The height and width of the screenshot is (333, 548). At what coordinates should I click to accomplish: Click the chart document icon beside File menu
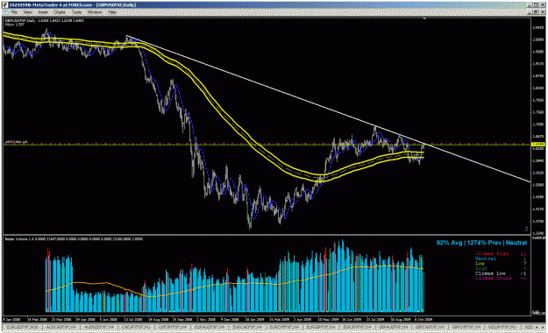(x=5, y=12)
